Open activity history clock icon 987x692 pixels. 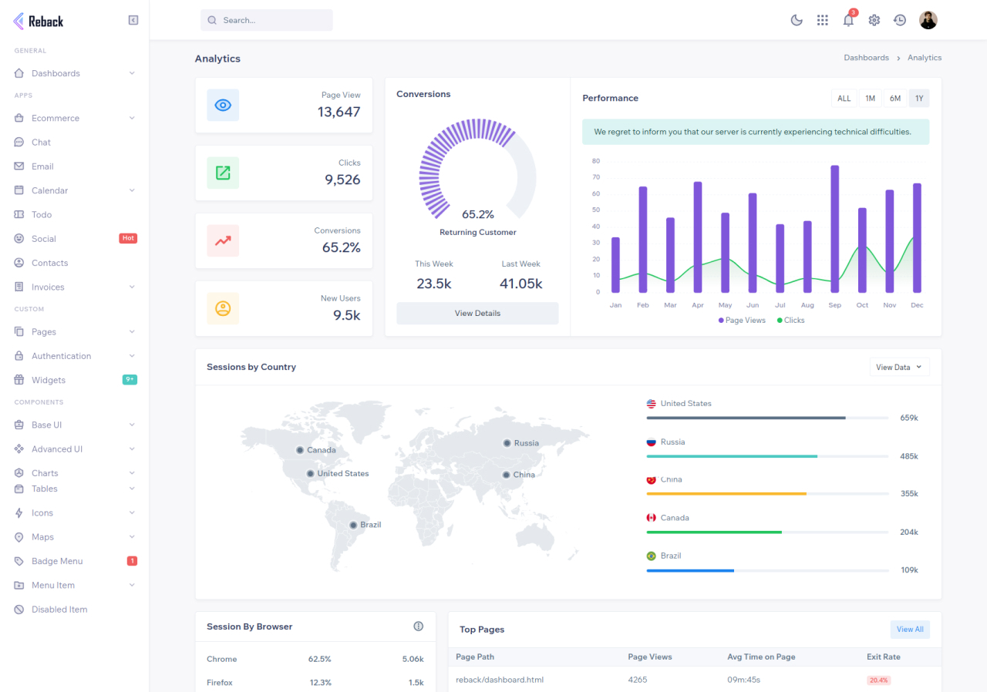tap(900, 20)
